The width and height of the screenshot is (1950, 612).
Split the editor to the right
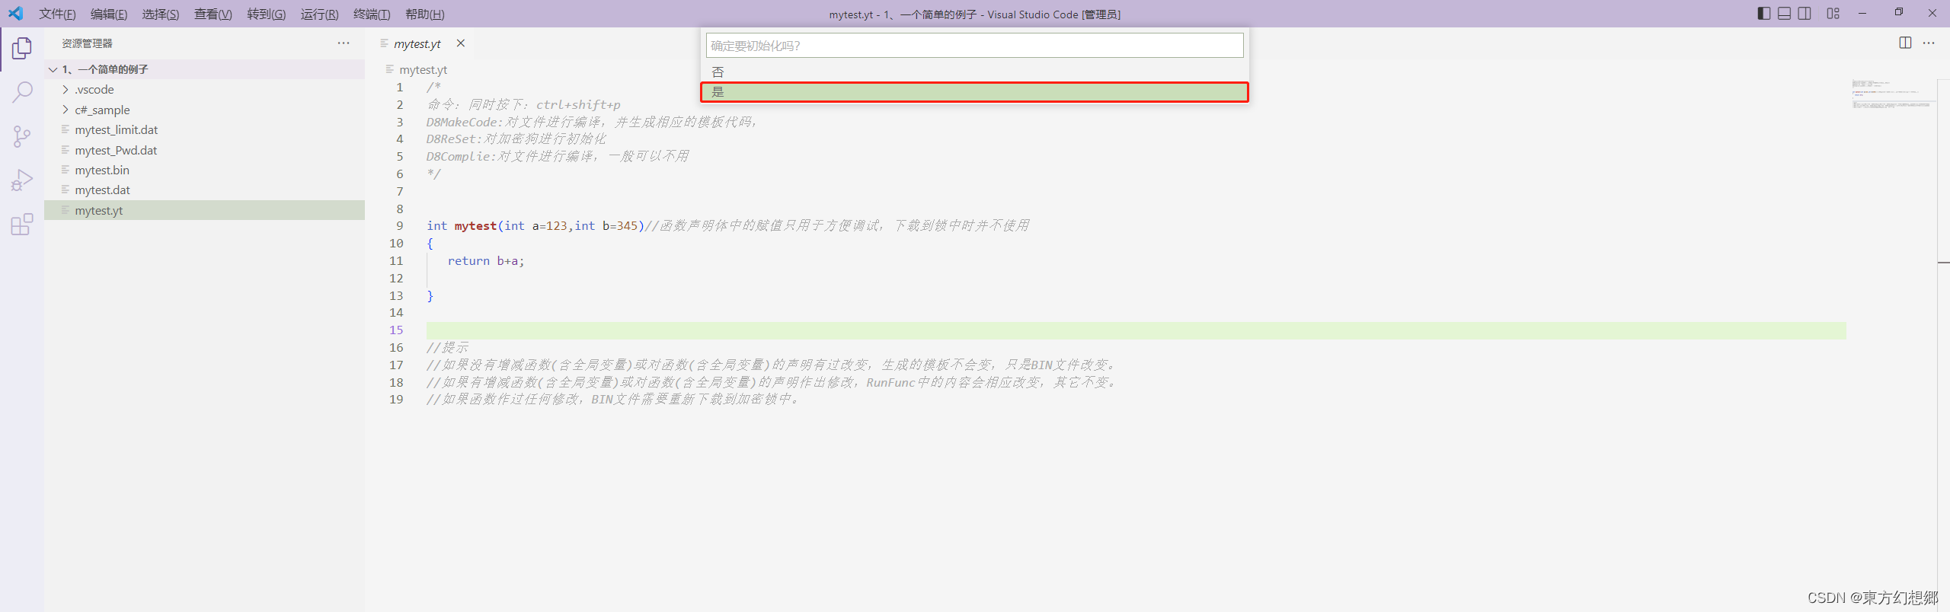1905,43
